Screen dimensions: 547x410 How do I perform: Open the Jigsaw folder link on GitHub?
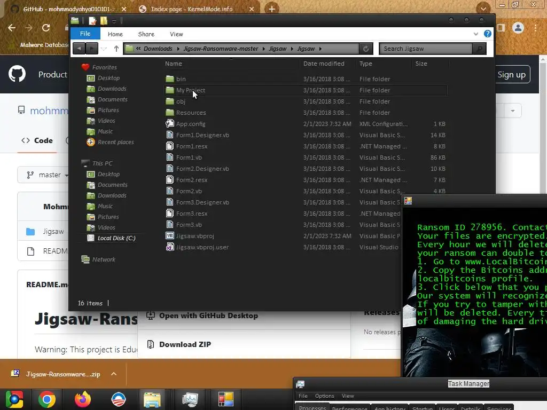click(53, 232)
